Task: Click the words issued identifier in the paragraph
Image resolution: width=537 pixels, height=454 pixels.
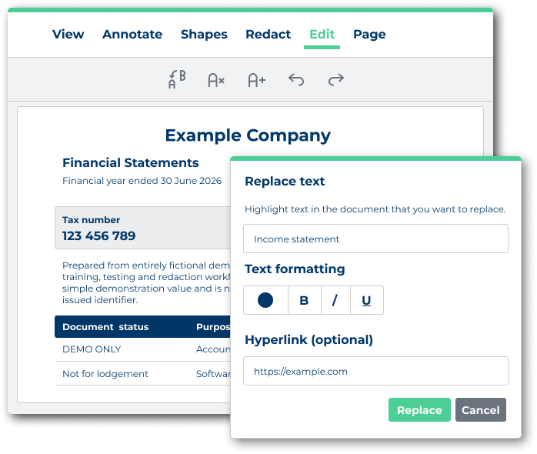Action: tap(100, 300)
